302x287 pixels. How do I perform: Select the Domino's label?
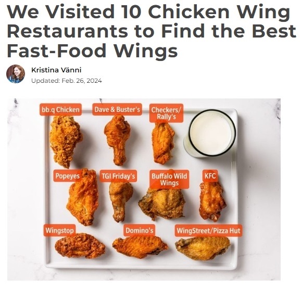pyautogui.click(x=139, y=230)
